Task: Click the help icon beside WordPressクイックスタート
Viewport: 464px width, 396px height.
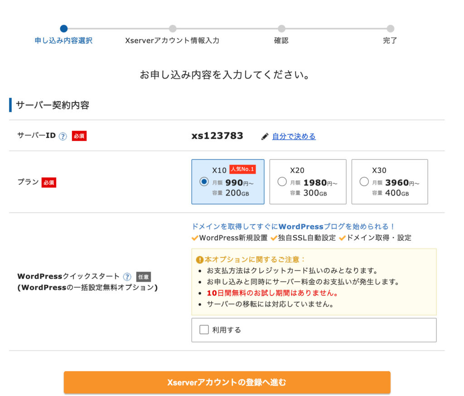Action: [127, 277]
